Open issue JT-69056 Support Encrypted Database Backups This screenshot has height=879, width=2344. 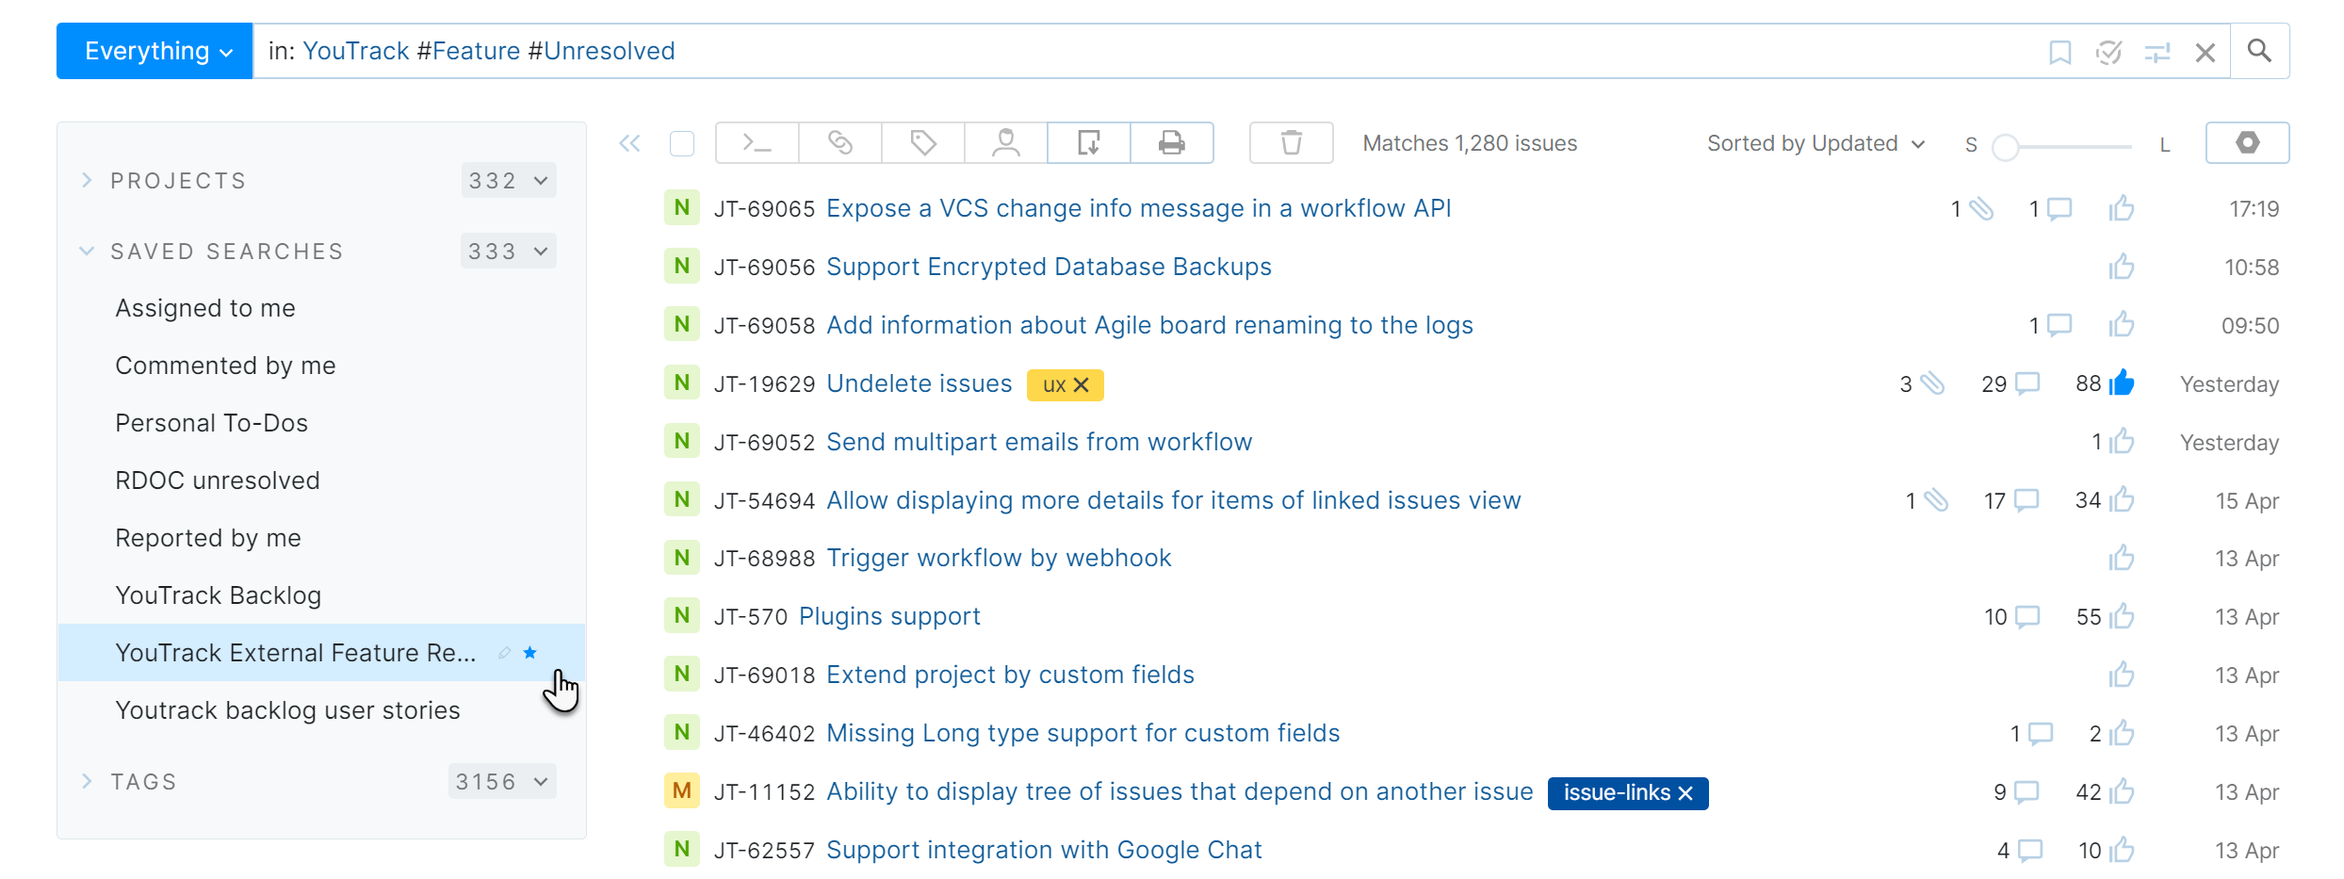pos(1048,267)
